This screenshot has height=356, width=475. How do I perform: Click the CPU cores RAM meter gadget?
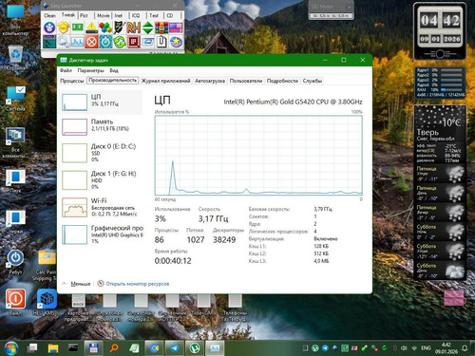click(440, 83)
